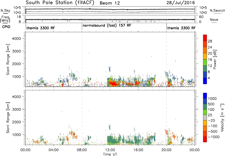
Task: Pick the red bottom Velocity colorbar segment
Action: click(x=205, y=139)
